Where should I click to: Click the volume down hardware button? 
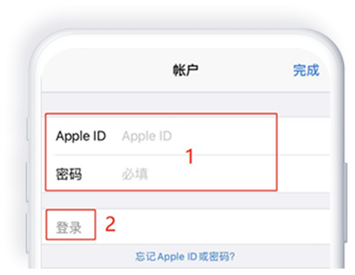27,233
